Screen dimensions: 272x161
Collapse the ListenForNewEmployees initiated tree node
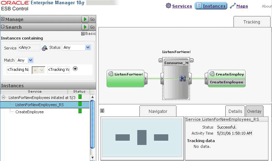[3, 98]
